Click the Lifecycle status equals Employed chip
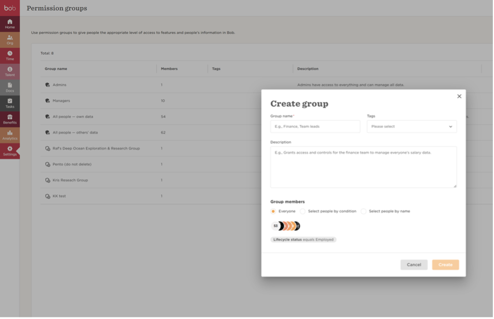The height and width of the screenshot is (319, 494). click(303, 239)
